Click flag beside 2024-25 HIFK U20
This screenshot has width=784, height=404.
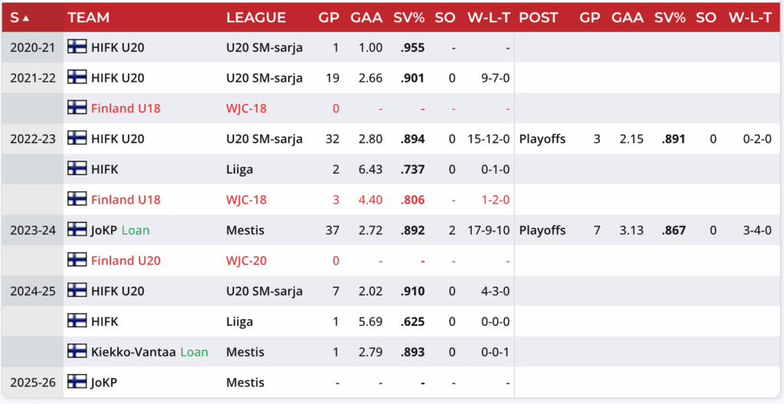click(x=77, y=291)
